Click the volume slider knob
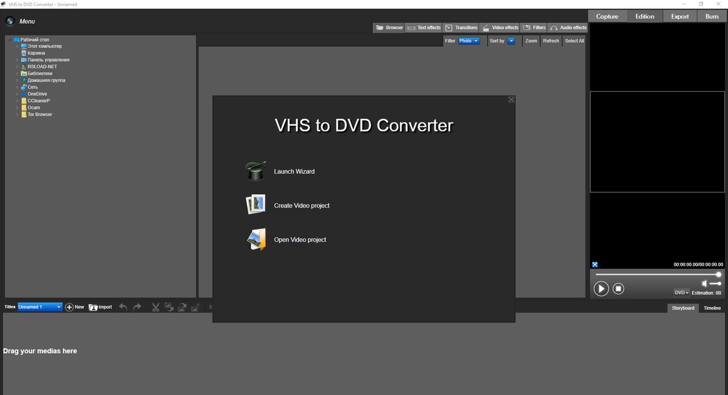 coord(720,283)
